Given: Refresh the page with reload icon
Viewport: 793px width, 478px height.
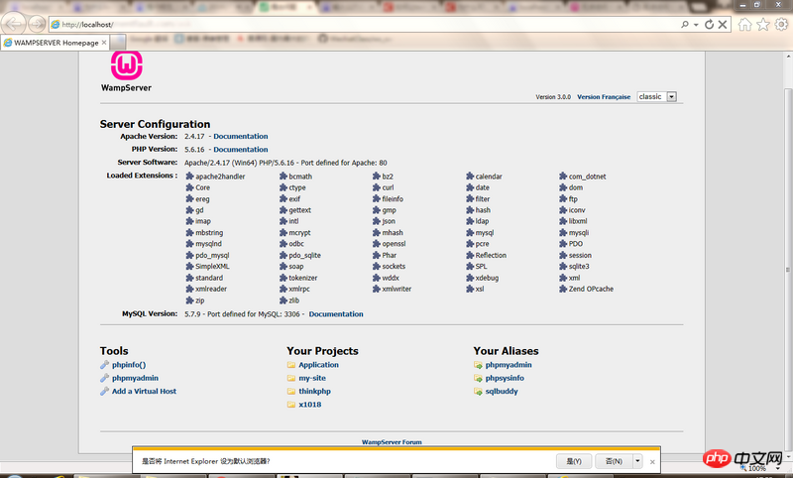Looking at the screenshot, I should (709, 24).
